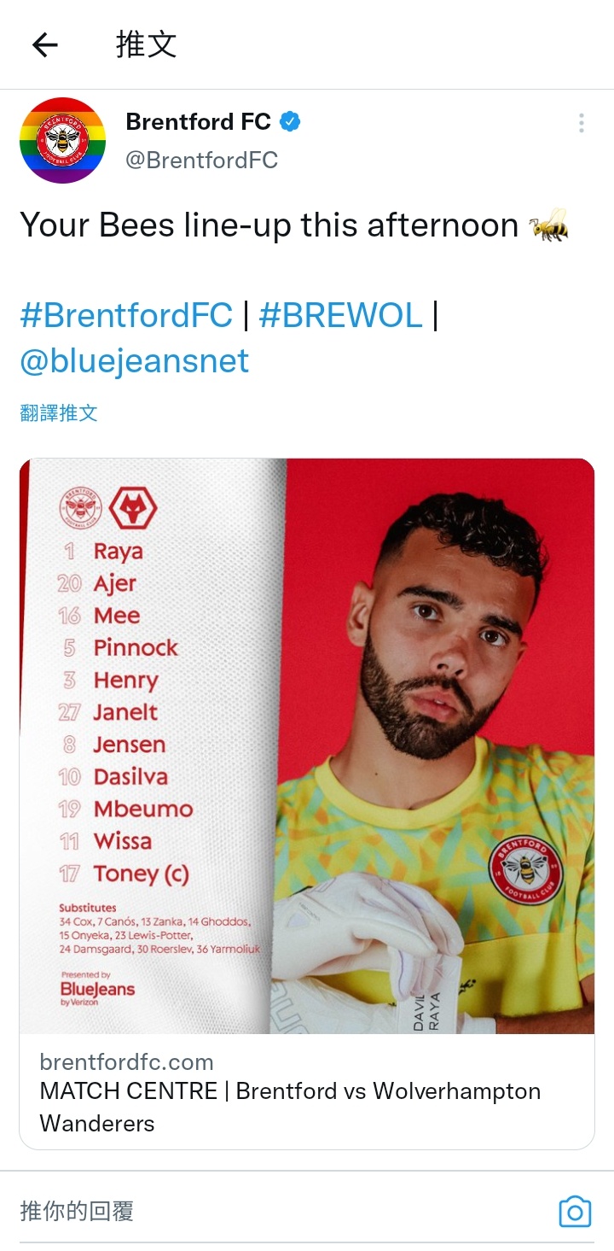Image resolution: width=614 pixels, height=1251 pixels.
Task: Tap Wolves crest on line-up graphic
Action: pyautogui.click(x=134, y=507)
